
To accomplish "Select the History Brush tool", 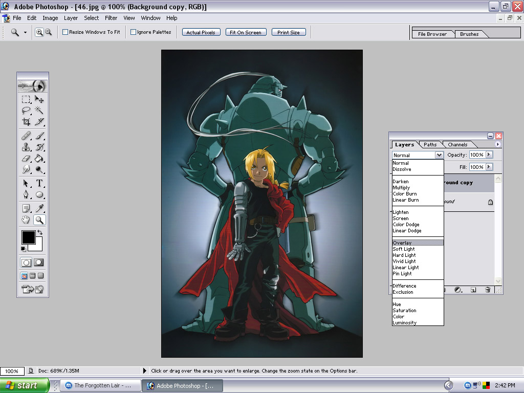I will click(39, 147).
